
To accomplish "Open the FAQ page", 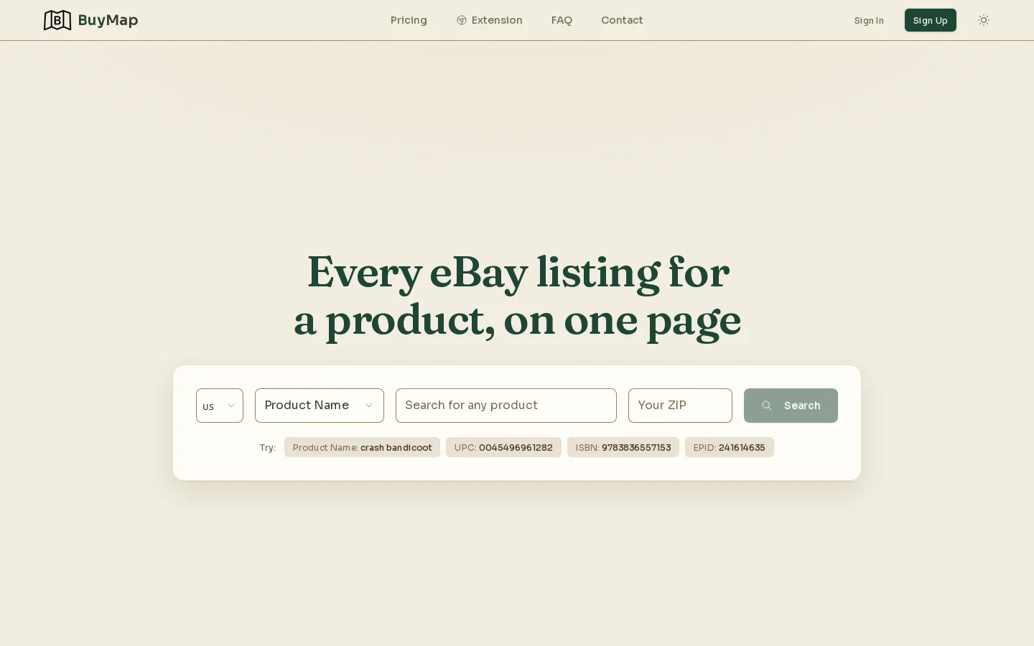I will click(562, 20).
